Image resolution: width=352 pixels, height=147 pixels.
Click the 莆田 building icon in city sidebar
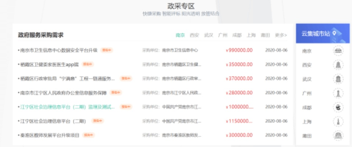tap(338, 136)
